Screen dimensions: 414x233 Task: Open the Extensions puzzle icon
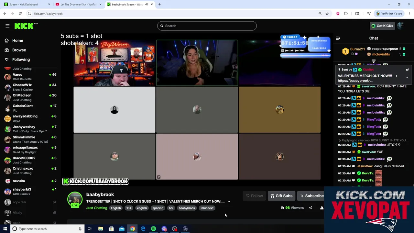tap(346, 14)
